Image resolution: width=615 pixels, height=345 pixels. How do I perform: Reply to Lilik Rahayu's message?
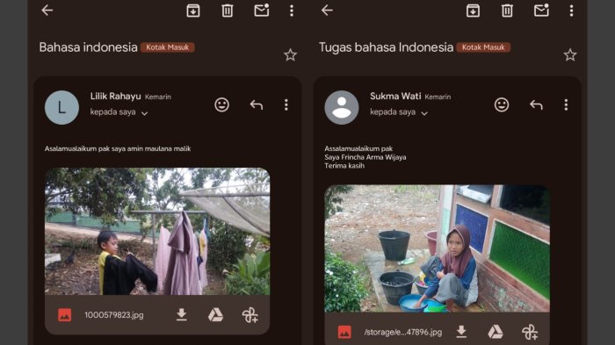pyautogui.click(x=257, y=104)
